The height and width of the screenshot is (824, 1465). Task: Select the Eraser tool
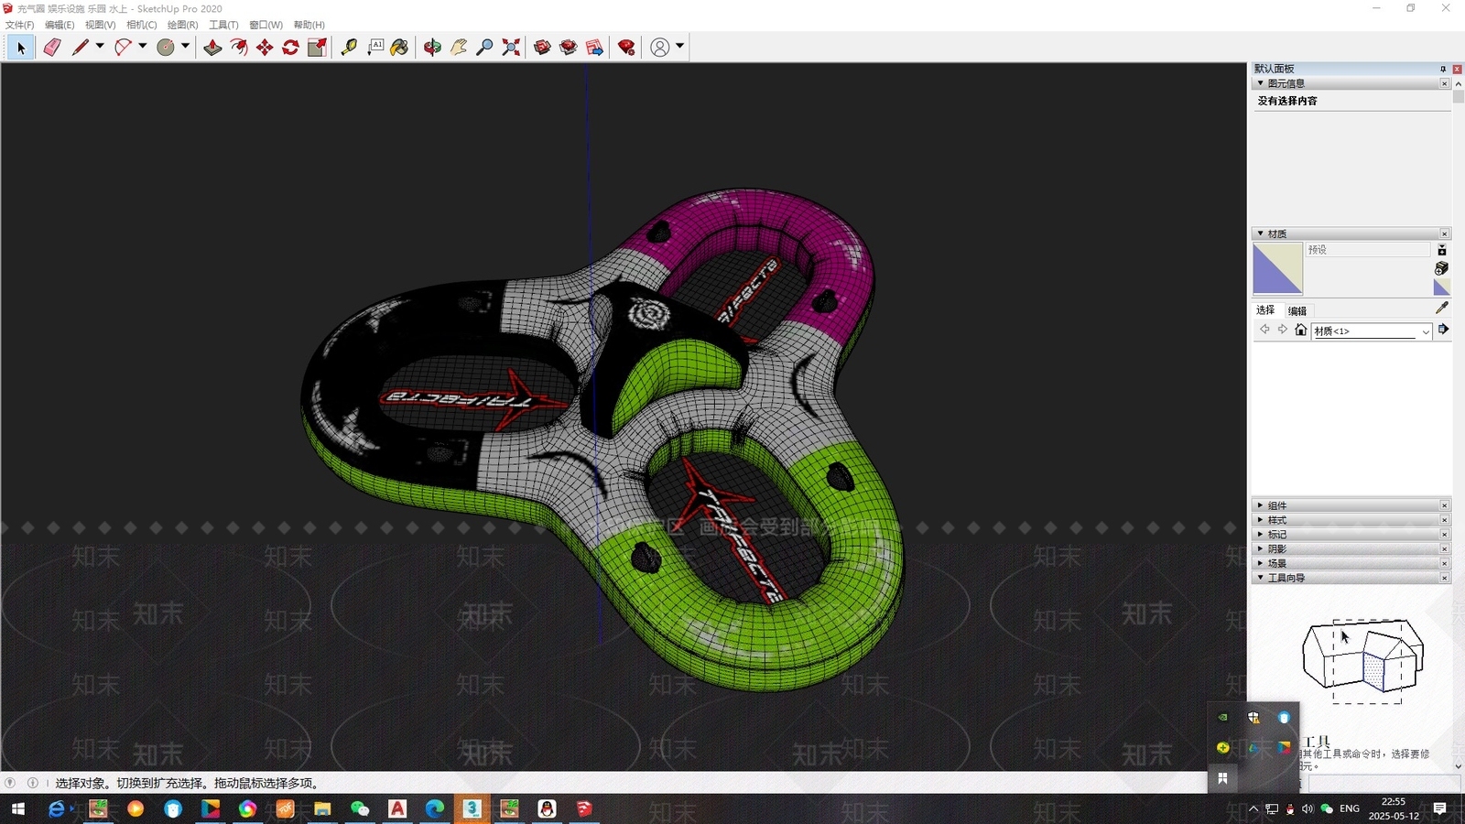pos(52,47)
